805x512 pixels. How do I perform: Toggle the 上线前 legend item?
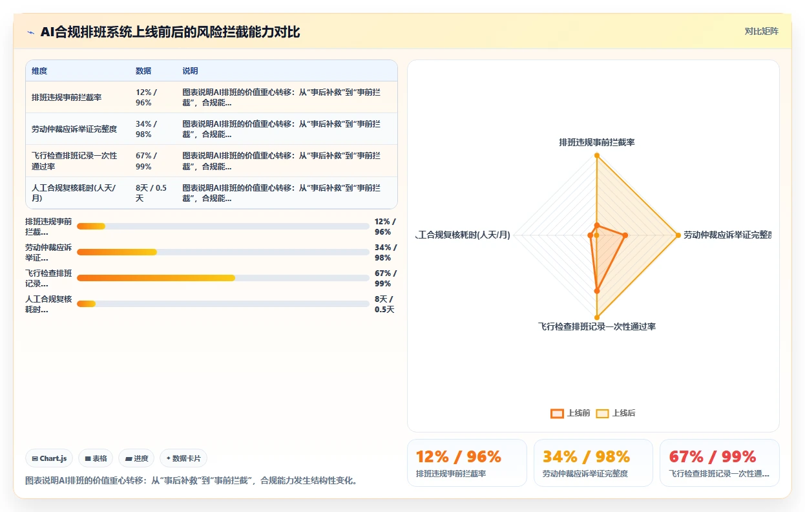coord(570,413)
